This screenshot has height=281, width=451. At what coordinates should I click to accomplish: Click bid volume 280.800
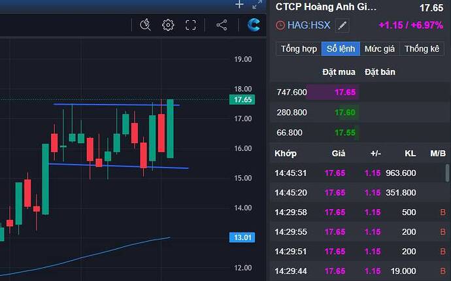point(292,112)
